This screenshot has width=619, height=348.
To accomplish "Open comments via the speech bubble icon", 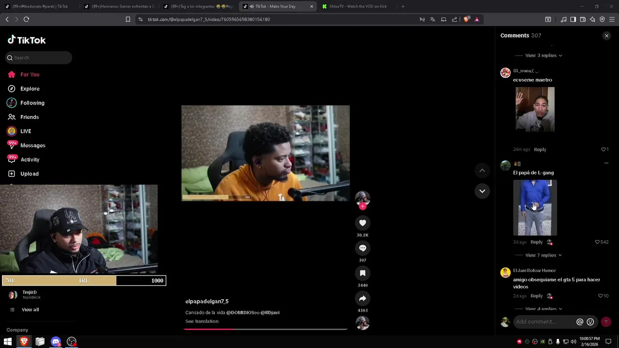I will [363, 248].
